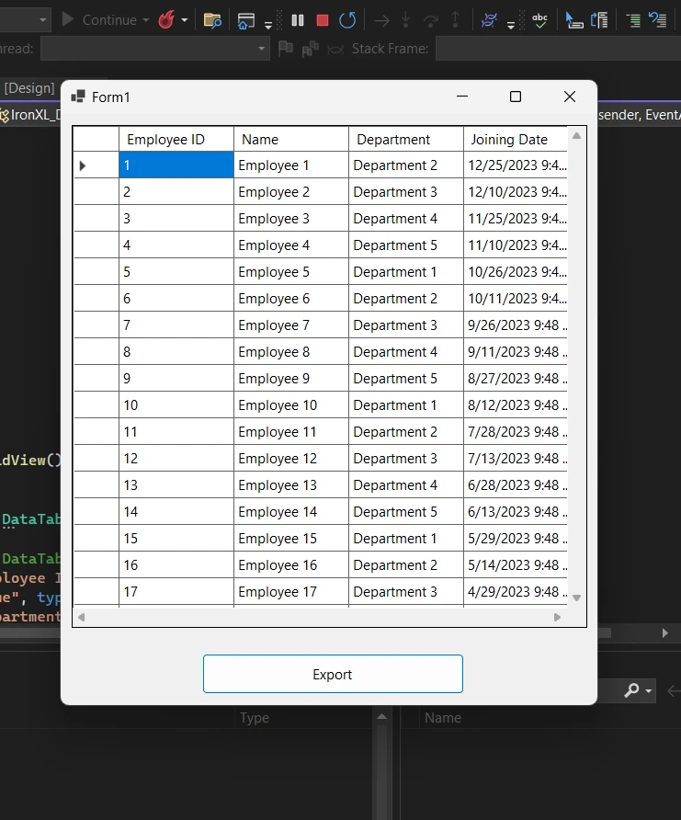Image resolution: width=681 pixels, height=820 pixels.
Task: Click the spell check abc icon
Action: [x=540, y=19]
